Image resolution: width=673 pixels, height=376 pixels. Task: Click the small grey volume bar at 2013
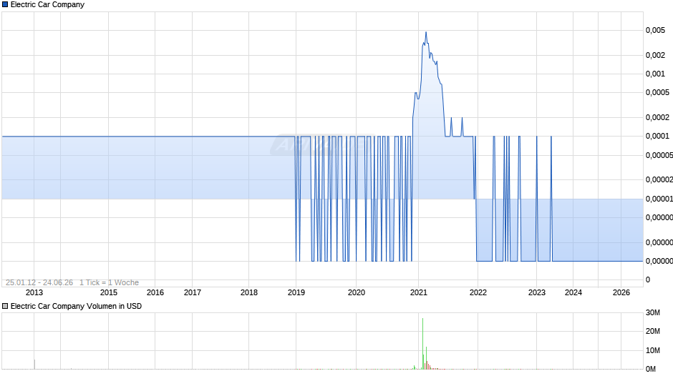(x=34, y=364)
